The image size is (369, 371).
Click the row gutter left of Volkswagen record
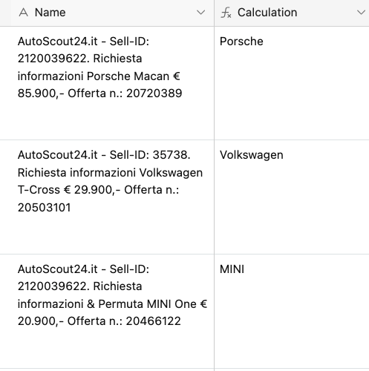click(x=5, y=197)
